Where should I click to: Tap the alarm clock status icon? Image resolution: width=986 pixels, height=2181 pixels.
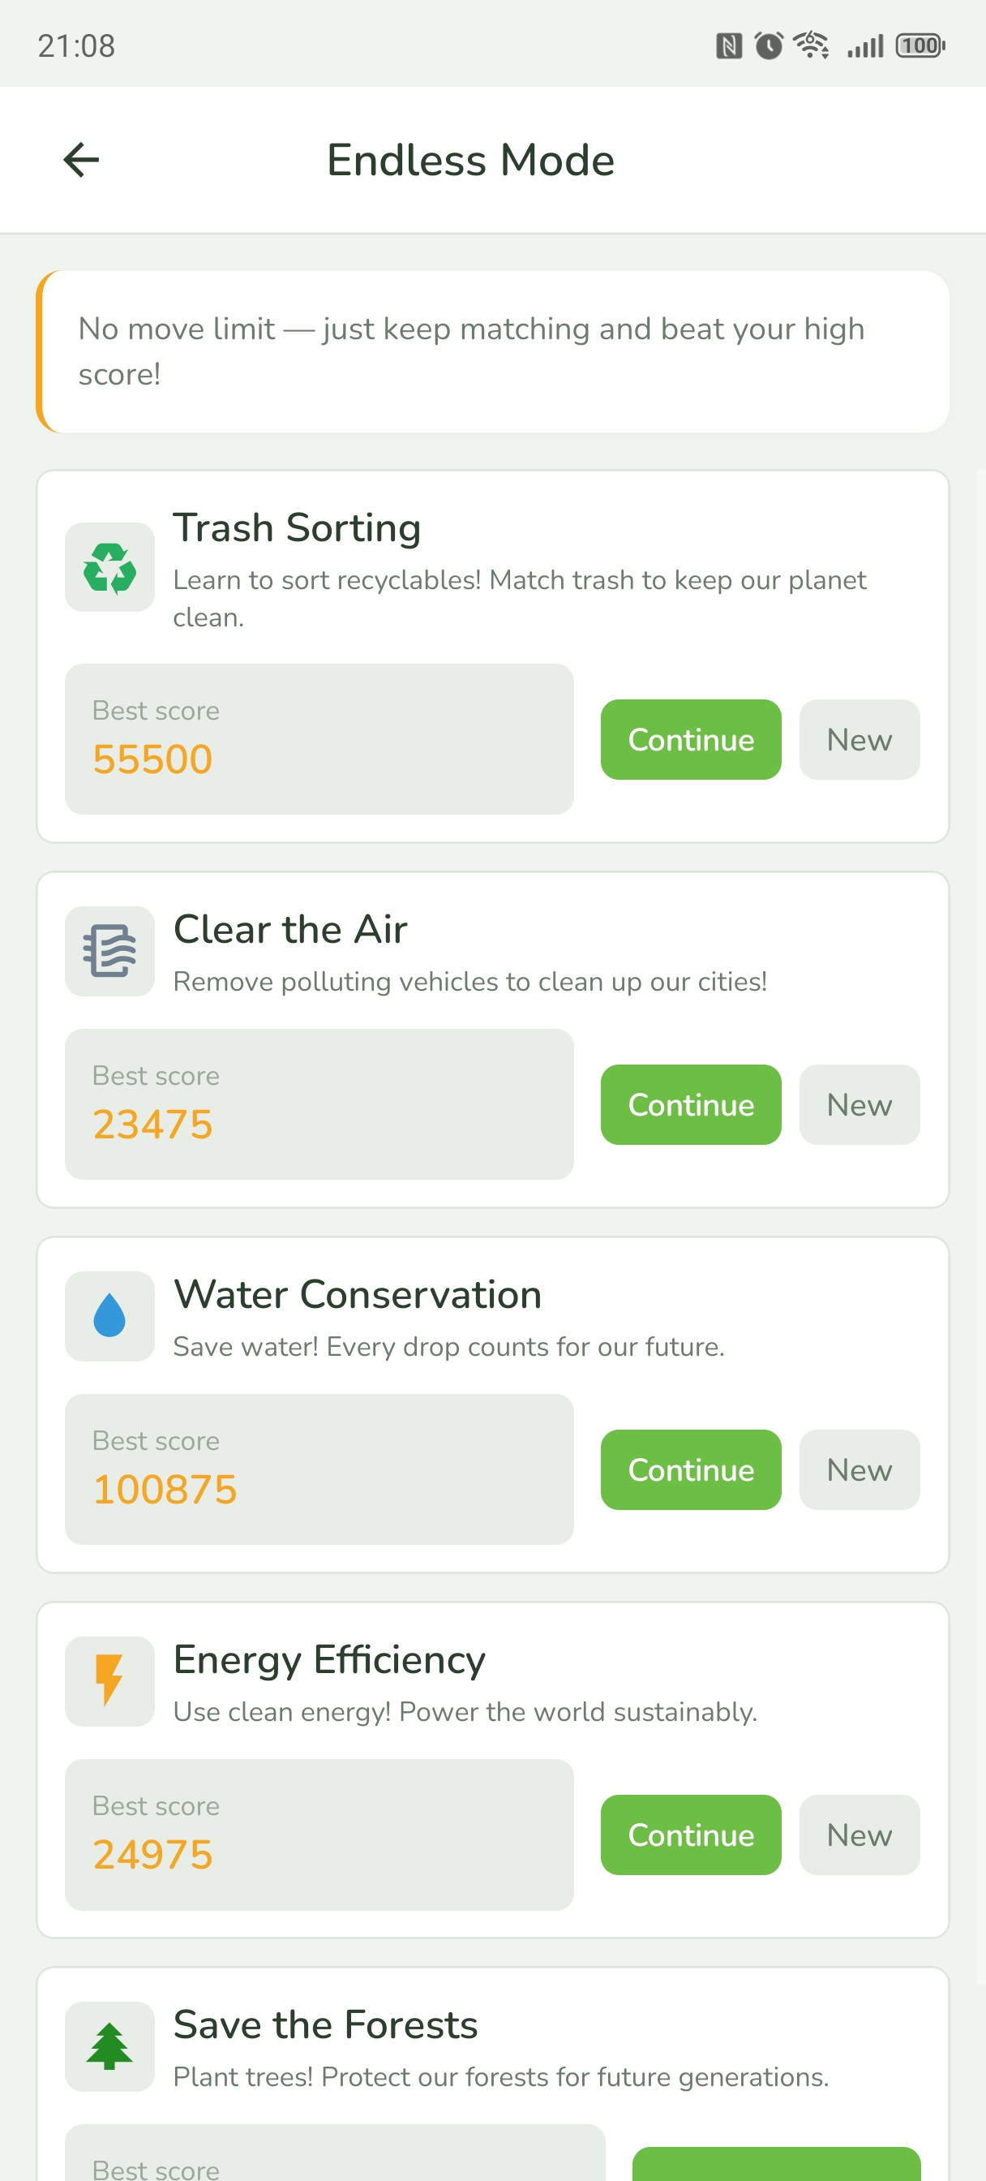pyautogui.click(x=769, y=45)
